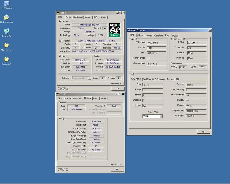The height and width of the screenshot is (184, 230).
Task: Open About tab in bottom CPU-Z window
Action: click(103, 98)
